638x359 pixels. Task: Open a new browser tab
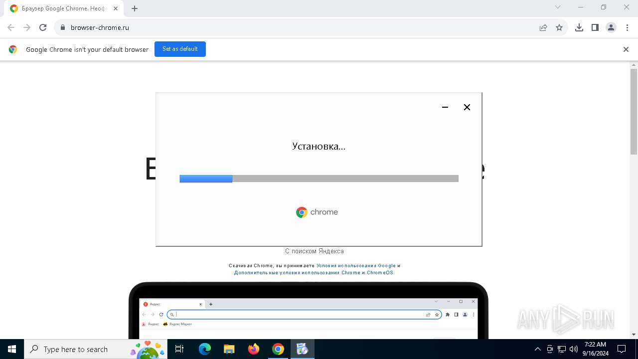point(135,8)
